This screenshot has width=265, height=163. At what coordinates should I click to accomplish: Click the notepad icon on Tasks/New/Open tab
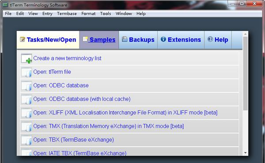[23, 39]
